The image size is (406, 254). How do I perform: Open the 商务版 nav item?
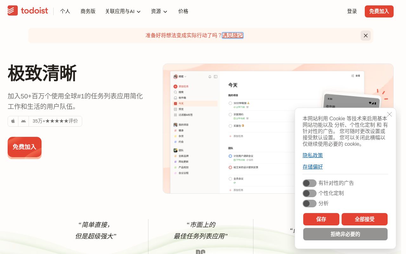point(88,11)
